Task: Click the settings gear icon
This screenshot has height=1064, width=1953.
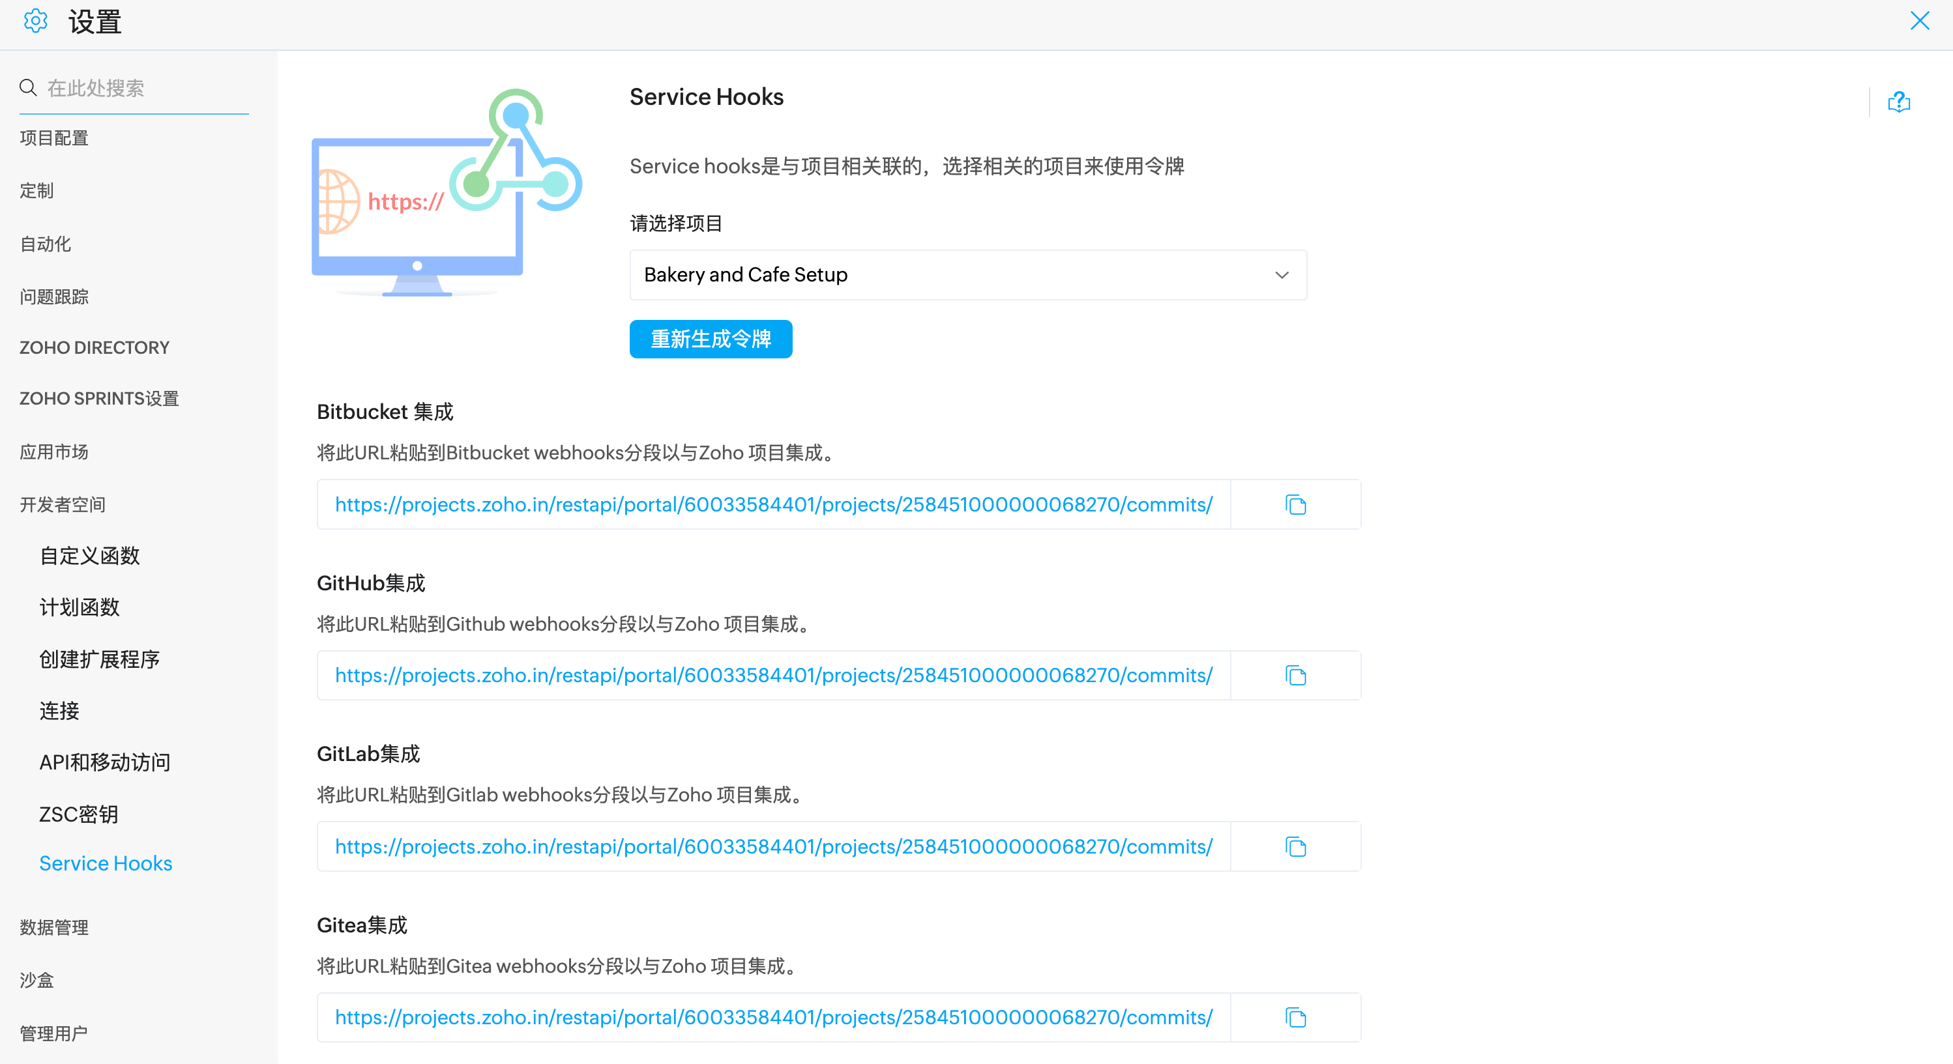Action: point(36,22)
